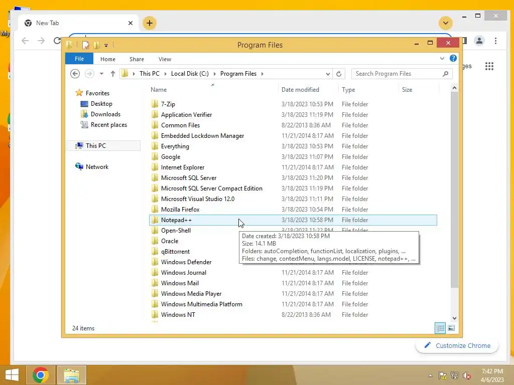Open Google apps grid in Chrome window

tap(489, 66)
